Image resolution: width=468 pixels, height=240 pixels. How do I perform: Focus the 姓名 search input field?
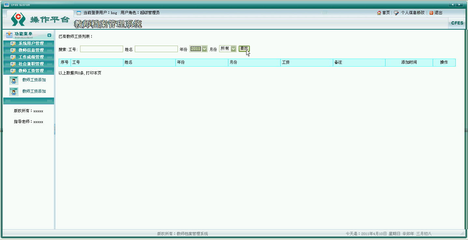coord(156,49)
